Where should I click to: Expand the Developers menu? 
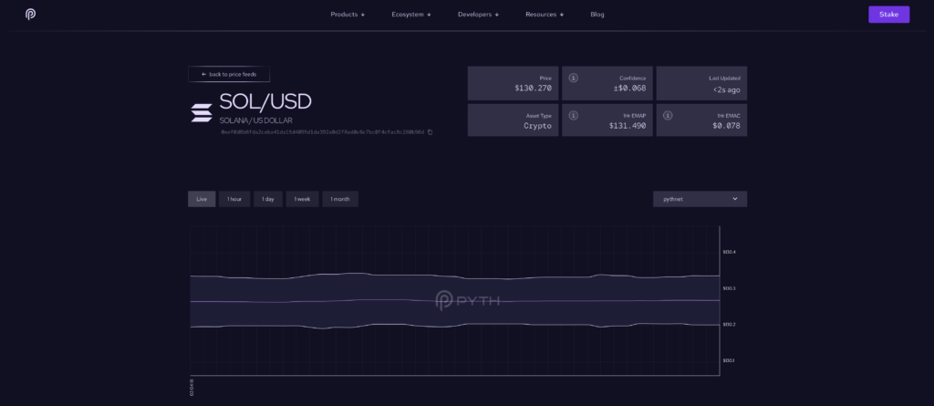point(478,15)
